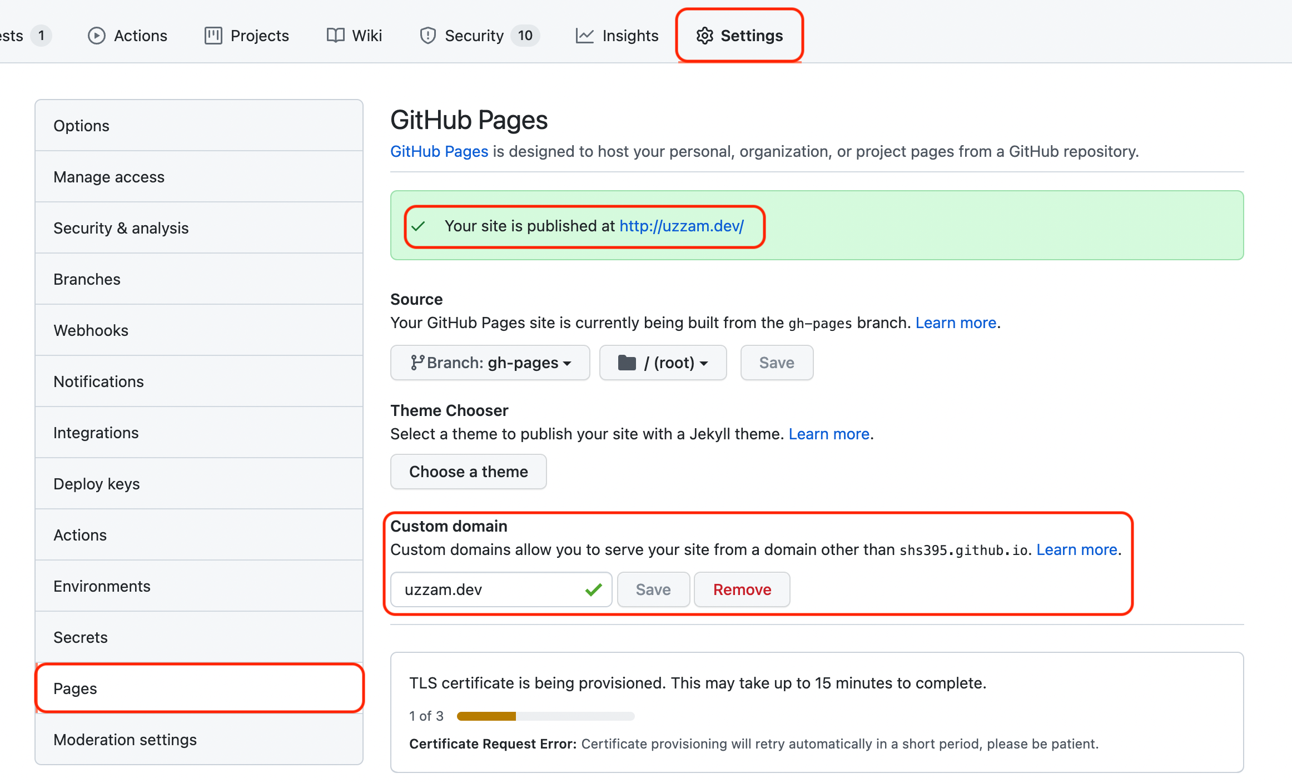Click the Security shield icon
1292x783 pixels.
(x=428, y=36)
